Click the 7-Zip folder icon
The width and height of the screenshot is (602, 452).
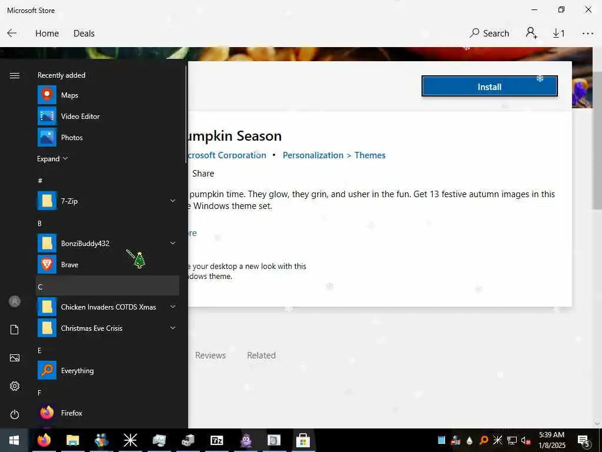coord(47,201)
